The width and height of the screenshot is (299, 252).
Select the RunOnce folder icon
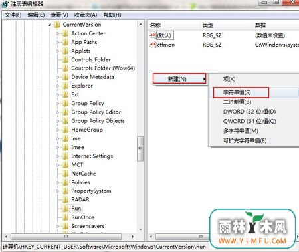[x=66, y=217]
